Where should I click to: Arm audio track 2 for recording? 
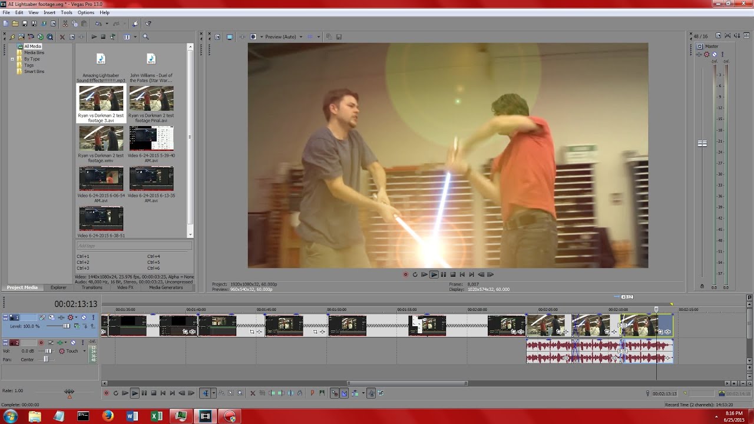click(41, 343)
